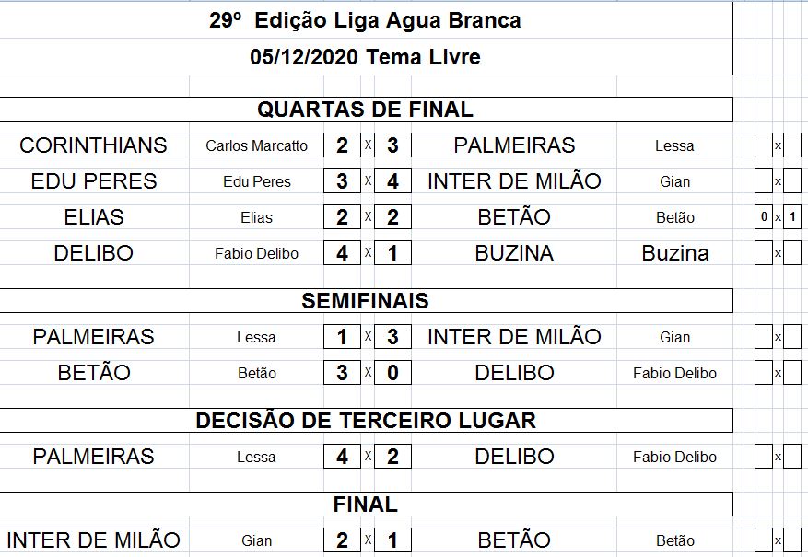The width and height of the screenshot is (808, 557).
Task: Select the penalty box showing 0 in Elias row
Action: (764, 218)
